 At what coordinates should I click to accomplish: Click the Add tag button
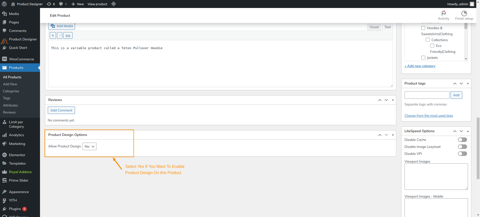click(456, 95)
